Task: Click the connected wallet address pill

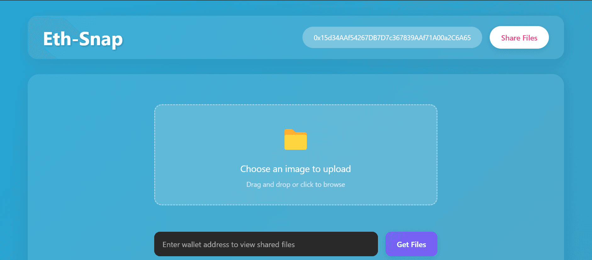Action: point(392,38)
